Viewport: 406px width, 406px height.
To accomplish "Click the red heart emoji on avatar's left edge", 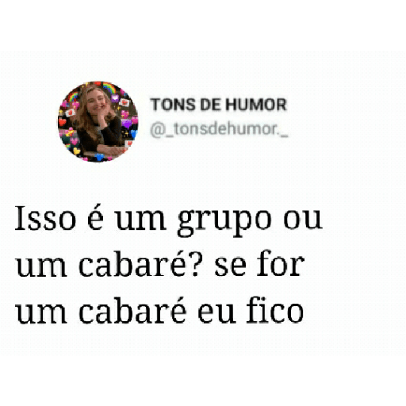I will pyautogui.click(x=63, y=122).
